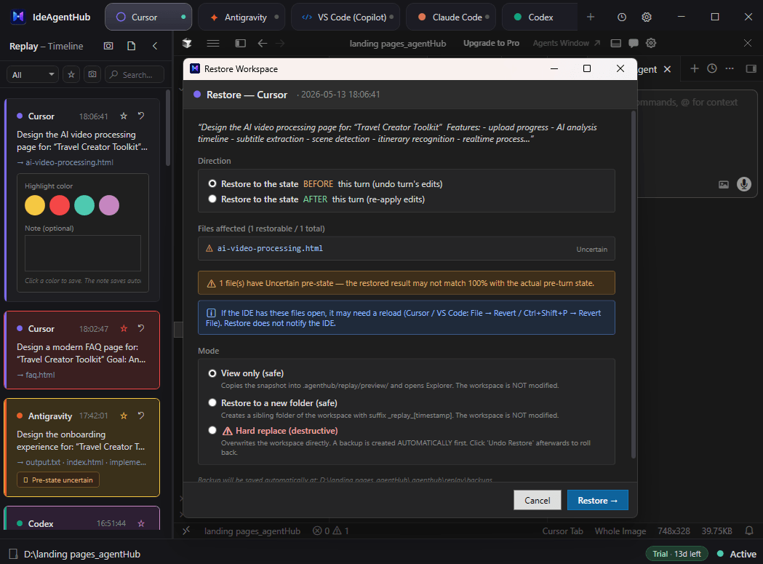Select restore to state BEFORE this turn
The width and height of the screenshot is (763, 564).
coord(212,183)
